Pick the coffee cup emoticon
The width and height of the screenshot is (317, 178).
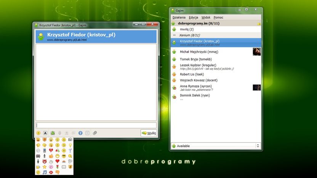pos(51,161)
